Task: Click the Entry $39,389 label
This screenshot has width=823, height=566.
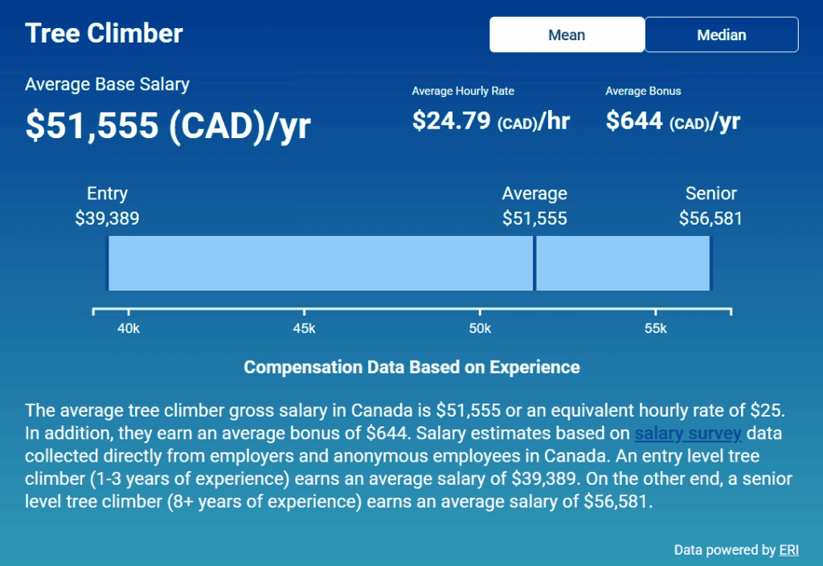Action: [x=107, y=206]
